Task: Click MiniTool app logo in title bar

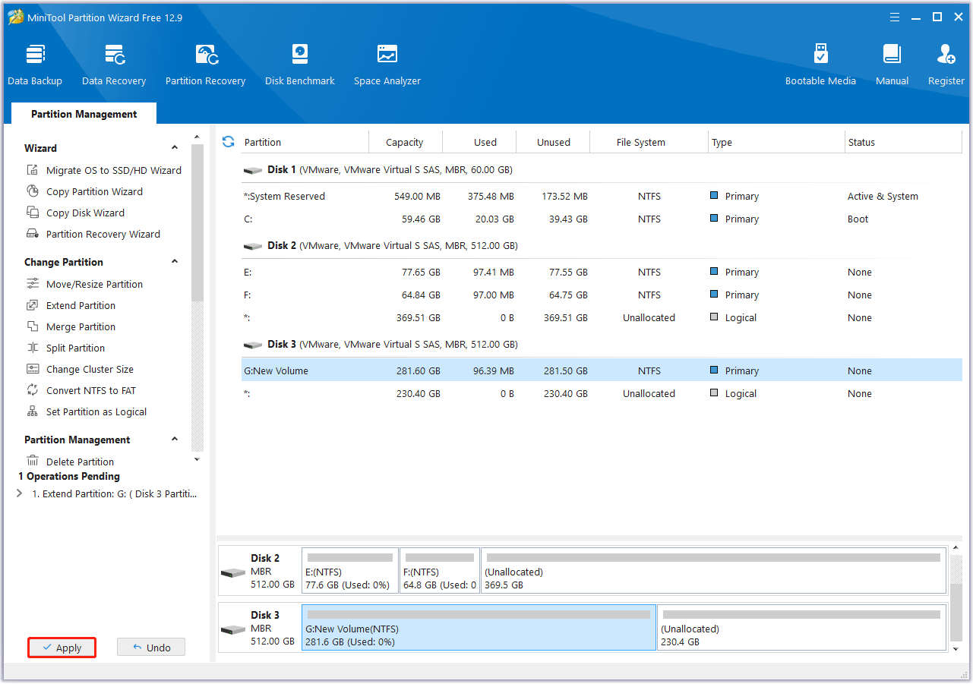Action: click(16, 17)
